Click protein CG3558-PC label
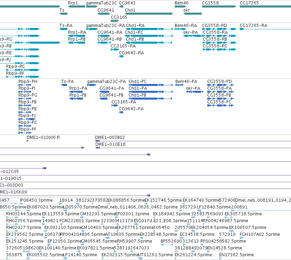This screenshot has width=291, height=260. click(x=219, y=102)
